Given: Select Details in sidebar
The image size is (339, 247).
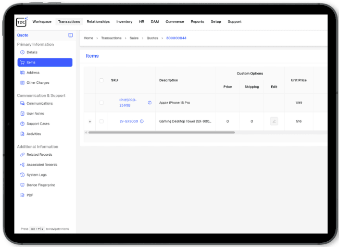Looking at the screenshot, I should (x=45, y=52).
